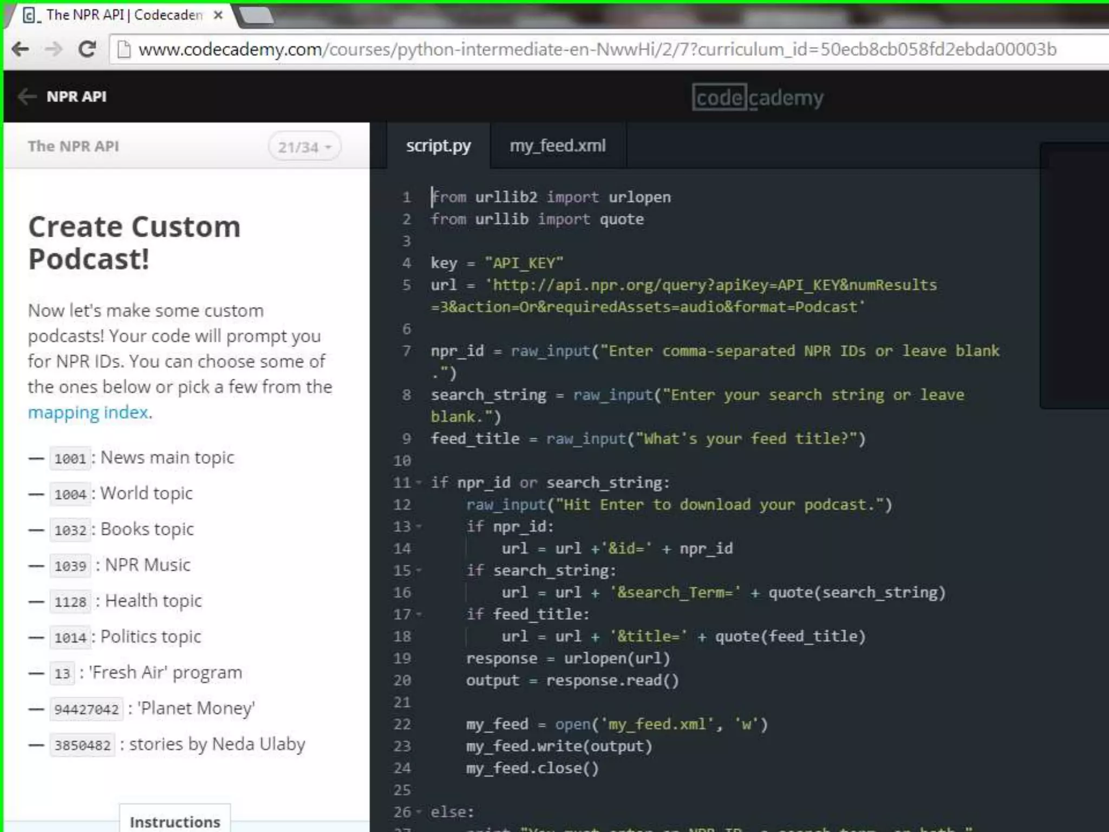This screenshot has height=832, width=1109.
Task: Reload the page with the refresh icon
Action: point(87,49)
